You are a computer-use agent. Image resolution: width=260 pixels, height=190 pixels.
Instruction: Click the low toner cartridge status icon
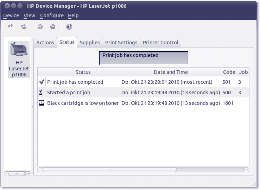(42, 103)
